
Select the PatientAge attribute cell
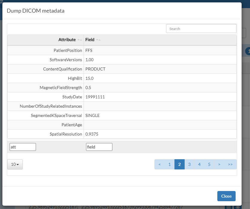(x=46, y=125)
